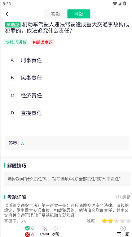Switch to the 答题 tab

click(56, 14)
